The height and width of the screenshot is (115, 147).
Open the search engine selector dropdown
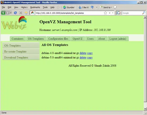[121, 13]
